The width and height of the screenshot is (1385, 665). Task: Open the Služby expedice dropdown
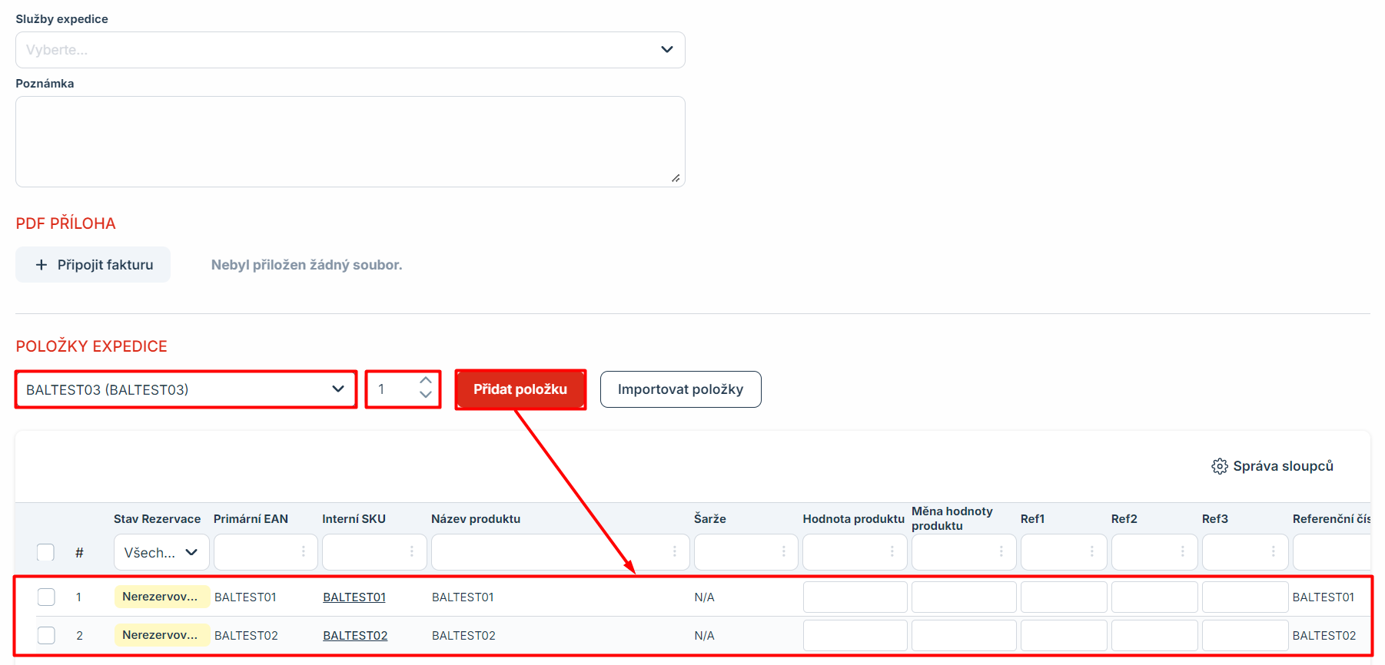pyautogui.click(x=350, y=50)
